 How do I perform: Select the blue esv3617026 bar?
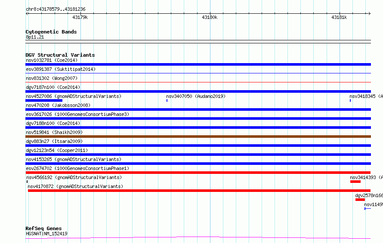(x=198, y=118)
